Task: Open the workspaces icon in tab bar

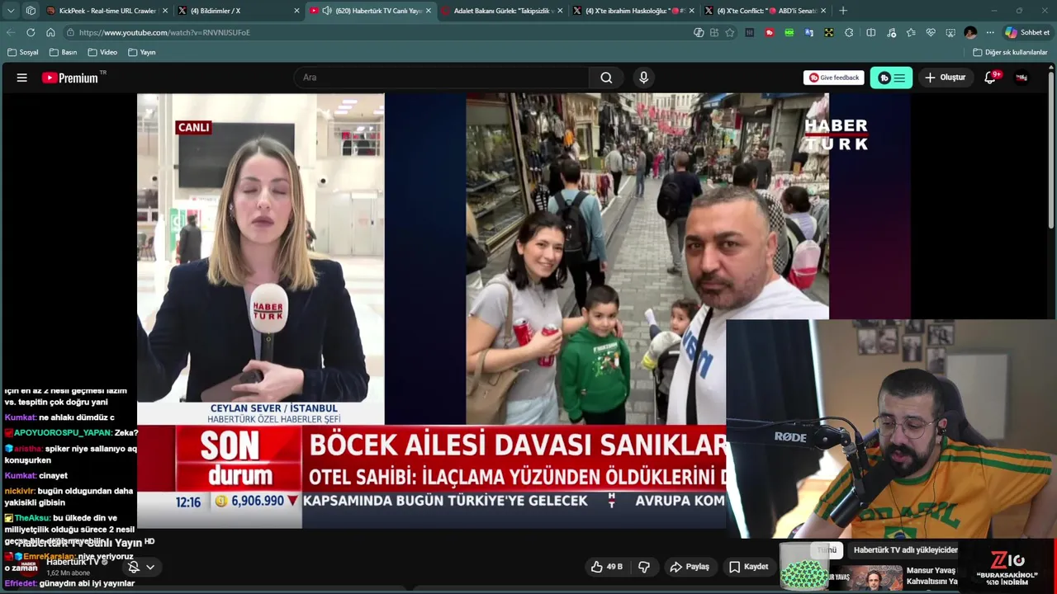Action: pyautogui.click(x=31, y=11)
